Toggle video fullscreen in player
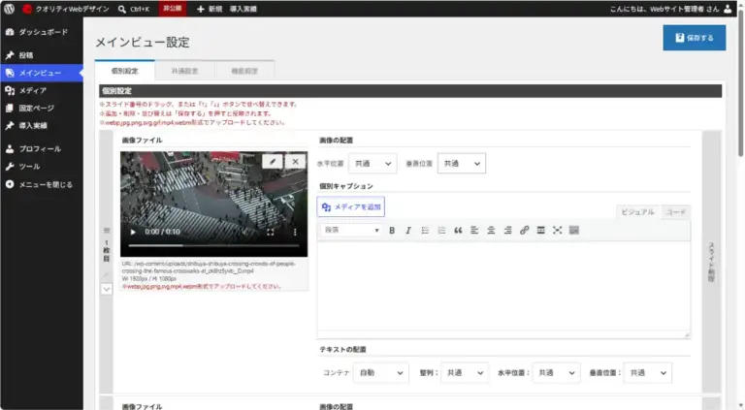Image resolution: width=745 pixels, height=410 pixels. pos(270,232)
